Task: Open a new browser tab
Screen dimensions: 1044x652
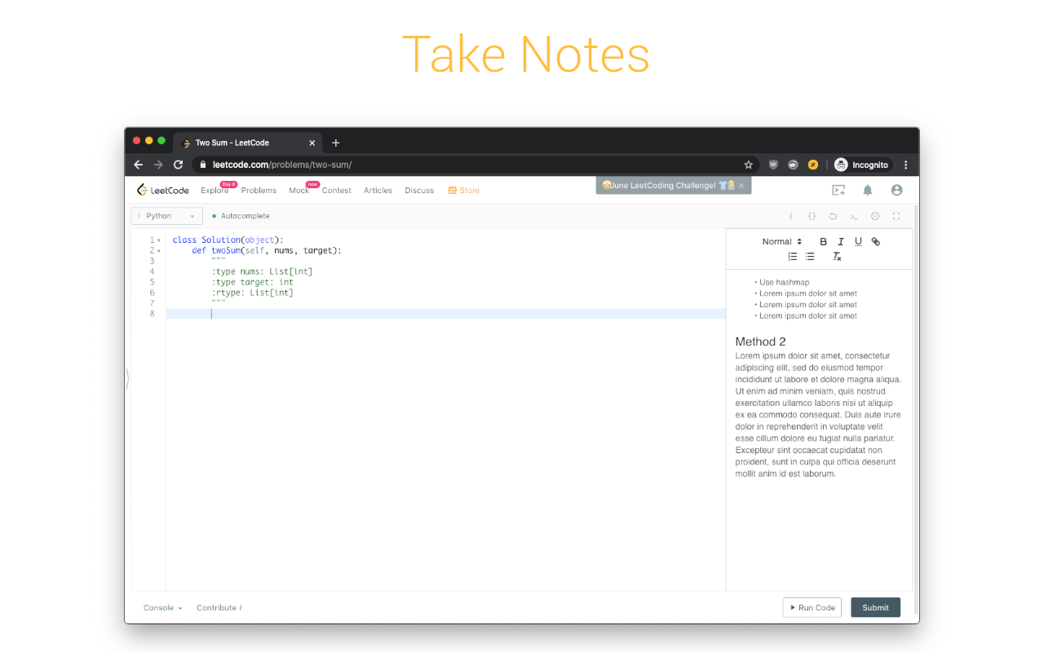Action: 336,143
